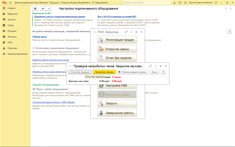The image size is (235, 147).
Task: Star the Проверка непробитых чеков dialog
Action: click(x=70, y=66)
